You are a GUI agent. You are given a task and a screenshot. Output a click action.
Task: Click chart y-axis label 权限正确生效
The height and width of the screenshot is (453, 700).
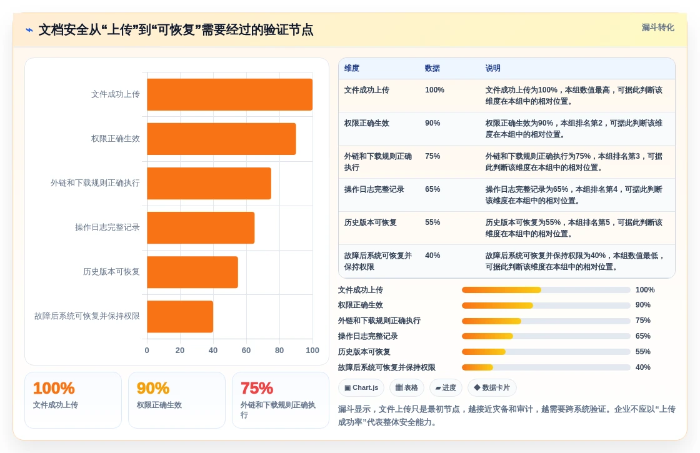(115, 139)
